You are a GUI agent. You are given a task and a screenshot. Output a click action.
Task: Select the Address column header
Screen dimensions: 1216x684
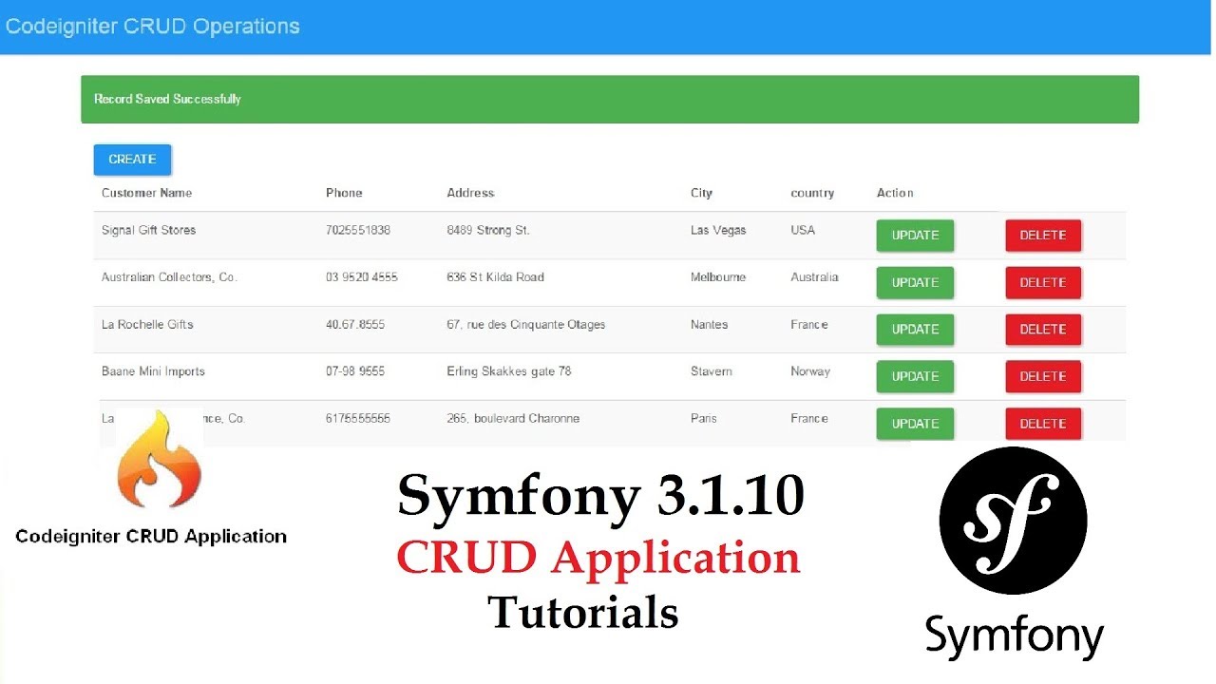coord(470,193)
